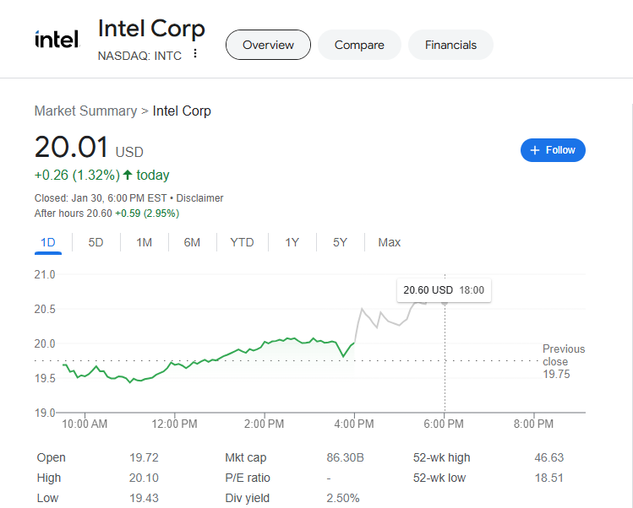The width and height of the screenshot is (633, 508).
Task: Click the Market Summary breadcrumb link
Action: click(x=85, y=111)
